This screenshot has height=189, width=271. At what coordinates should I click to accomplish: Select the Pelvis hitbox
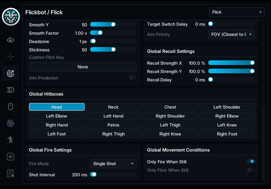click(x=113, y=125)
